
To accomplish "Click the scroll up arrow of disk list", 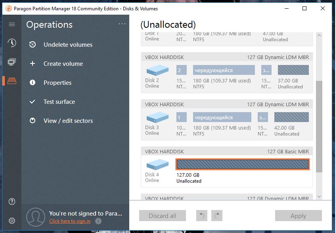I will (x=319, y=35).
